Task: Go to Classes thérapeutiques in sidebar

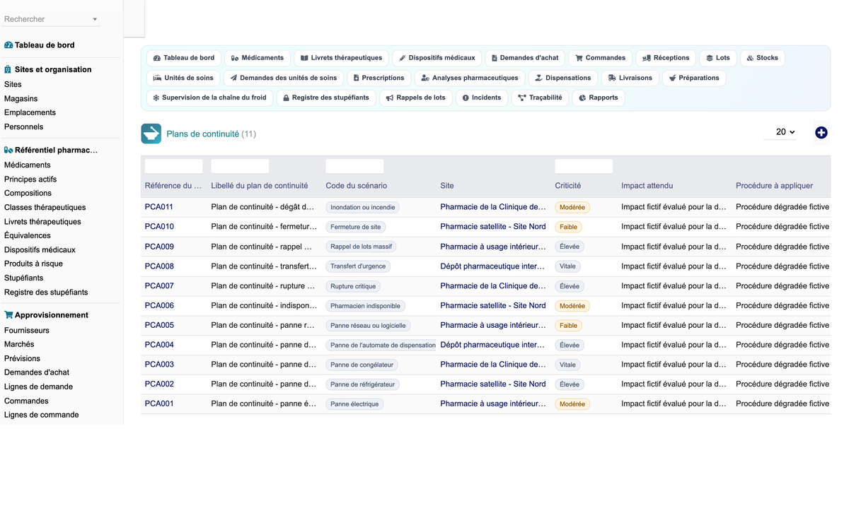Action: click(x=45, y=207)
